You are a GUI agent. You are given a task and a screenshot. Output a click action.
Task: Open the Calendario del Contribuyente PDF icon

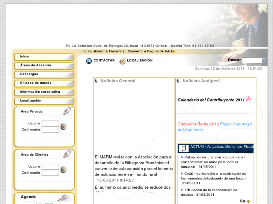click(x=248, y=98)
